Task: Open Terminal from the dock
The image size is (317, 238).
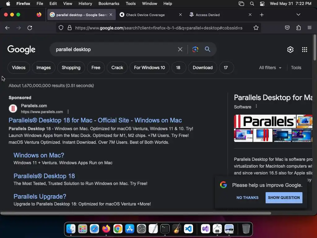Action: (165, 229)
